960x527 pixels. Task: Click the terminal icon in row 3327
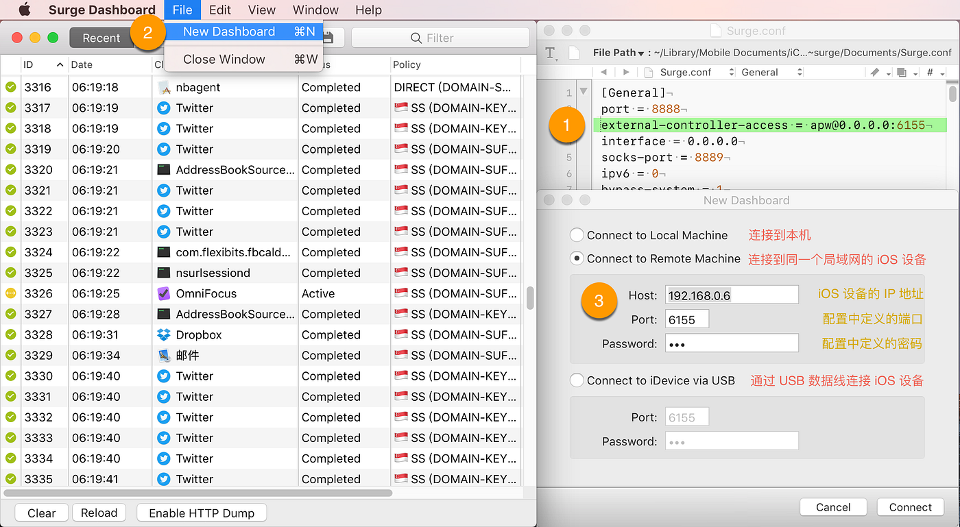pos(163,314)
